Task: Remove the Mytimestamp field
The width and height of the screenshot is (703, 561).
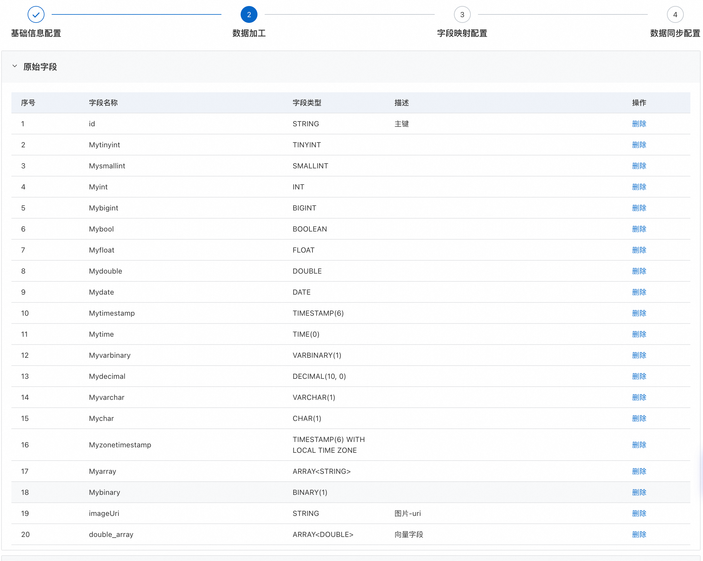Action: pyautogui.click(x=638, y=313)
